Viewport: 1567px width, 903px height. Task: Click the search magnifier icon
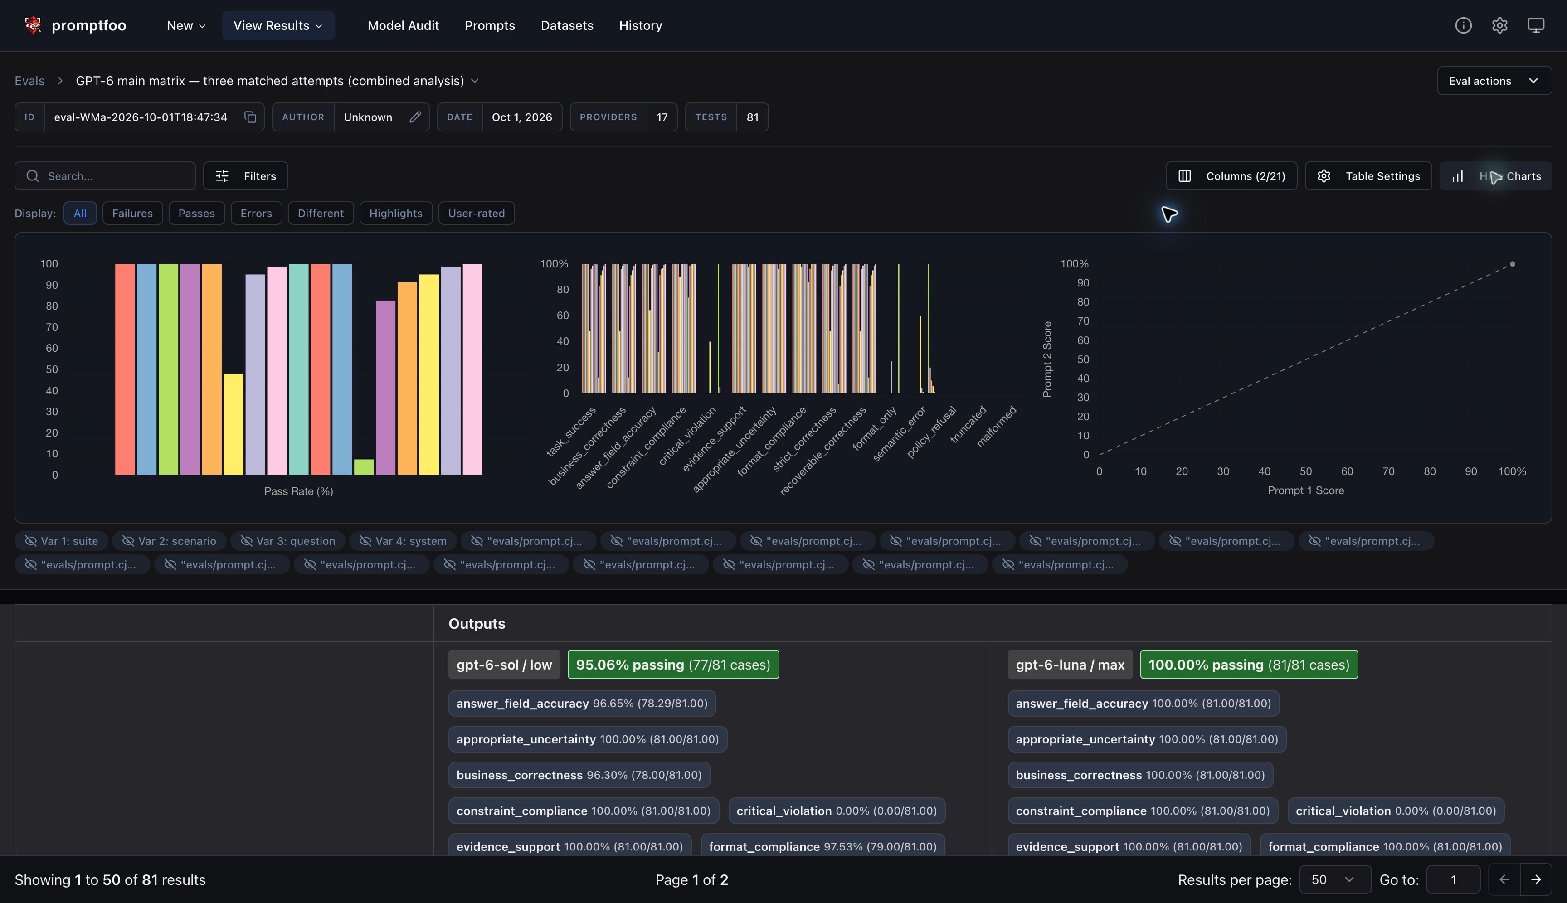(33, 176)
